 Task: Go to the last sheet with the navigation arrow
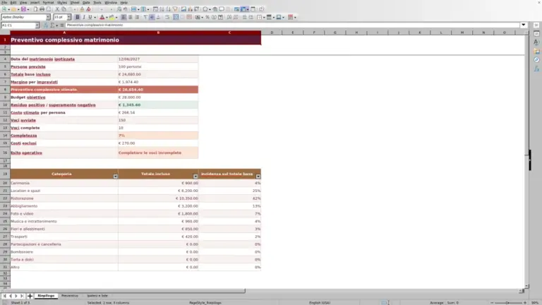click(22, 296)
